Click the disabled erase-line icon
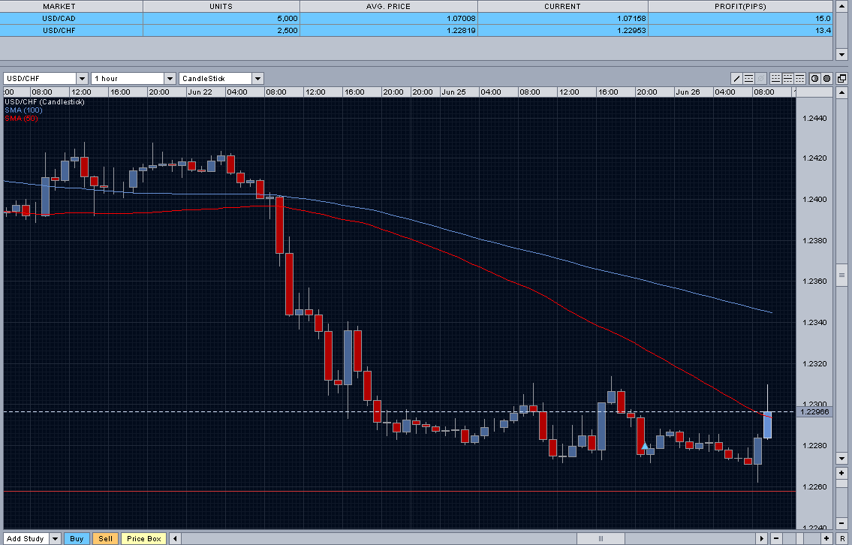Image resolution: width=852 pixels, height=545 pixels. [760, 78]
